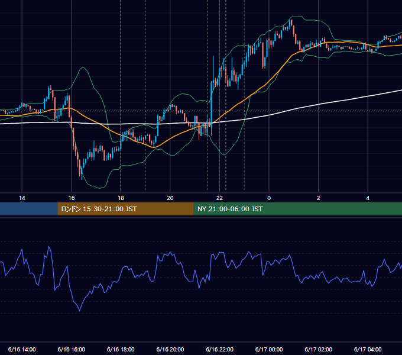Click the 6/16 18:00 date label
Image resolution: width=402 pixels, height=355 pixels.
click(x=121, y=349)
